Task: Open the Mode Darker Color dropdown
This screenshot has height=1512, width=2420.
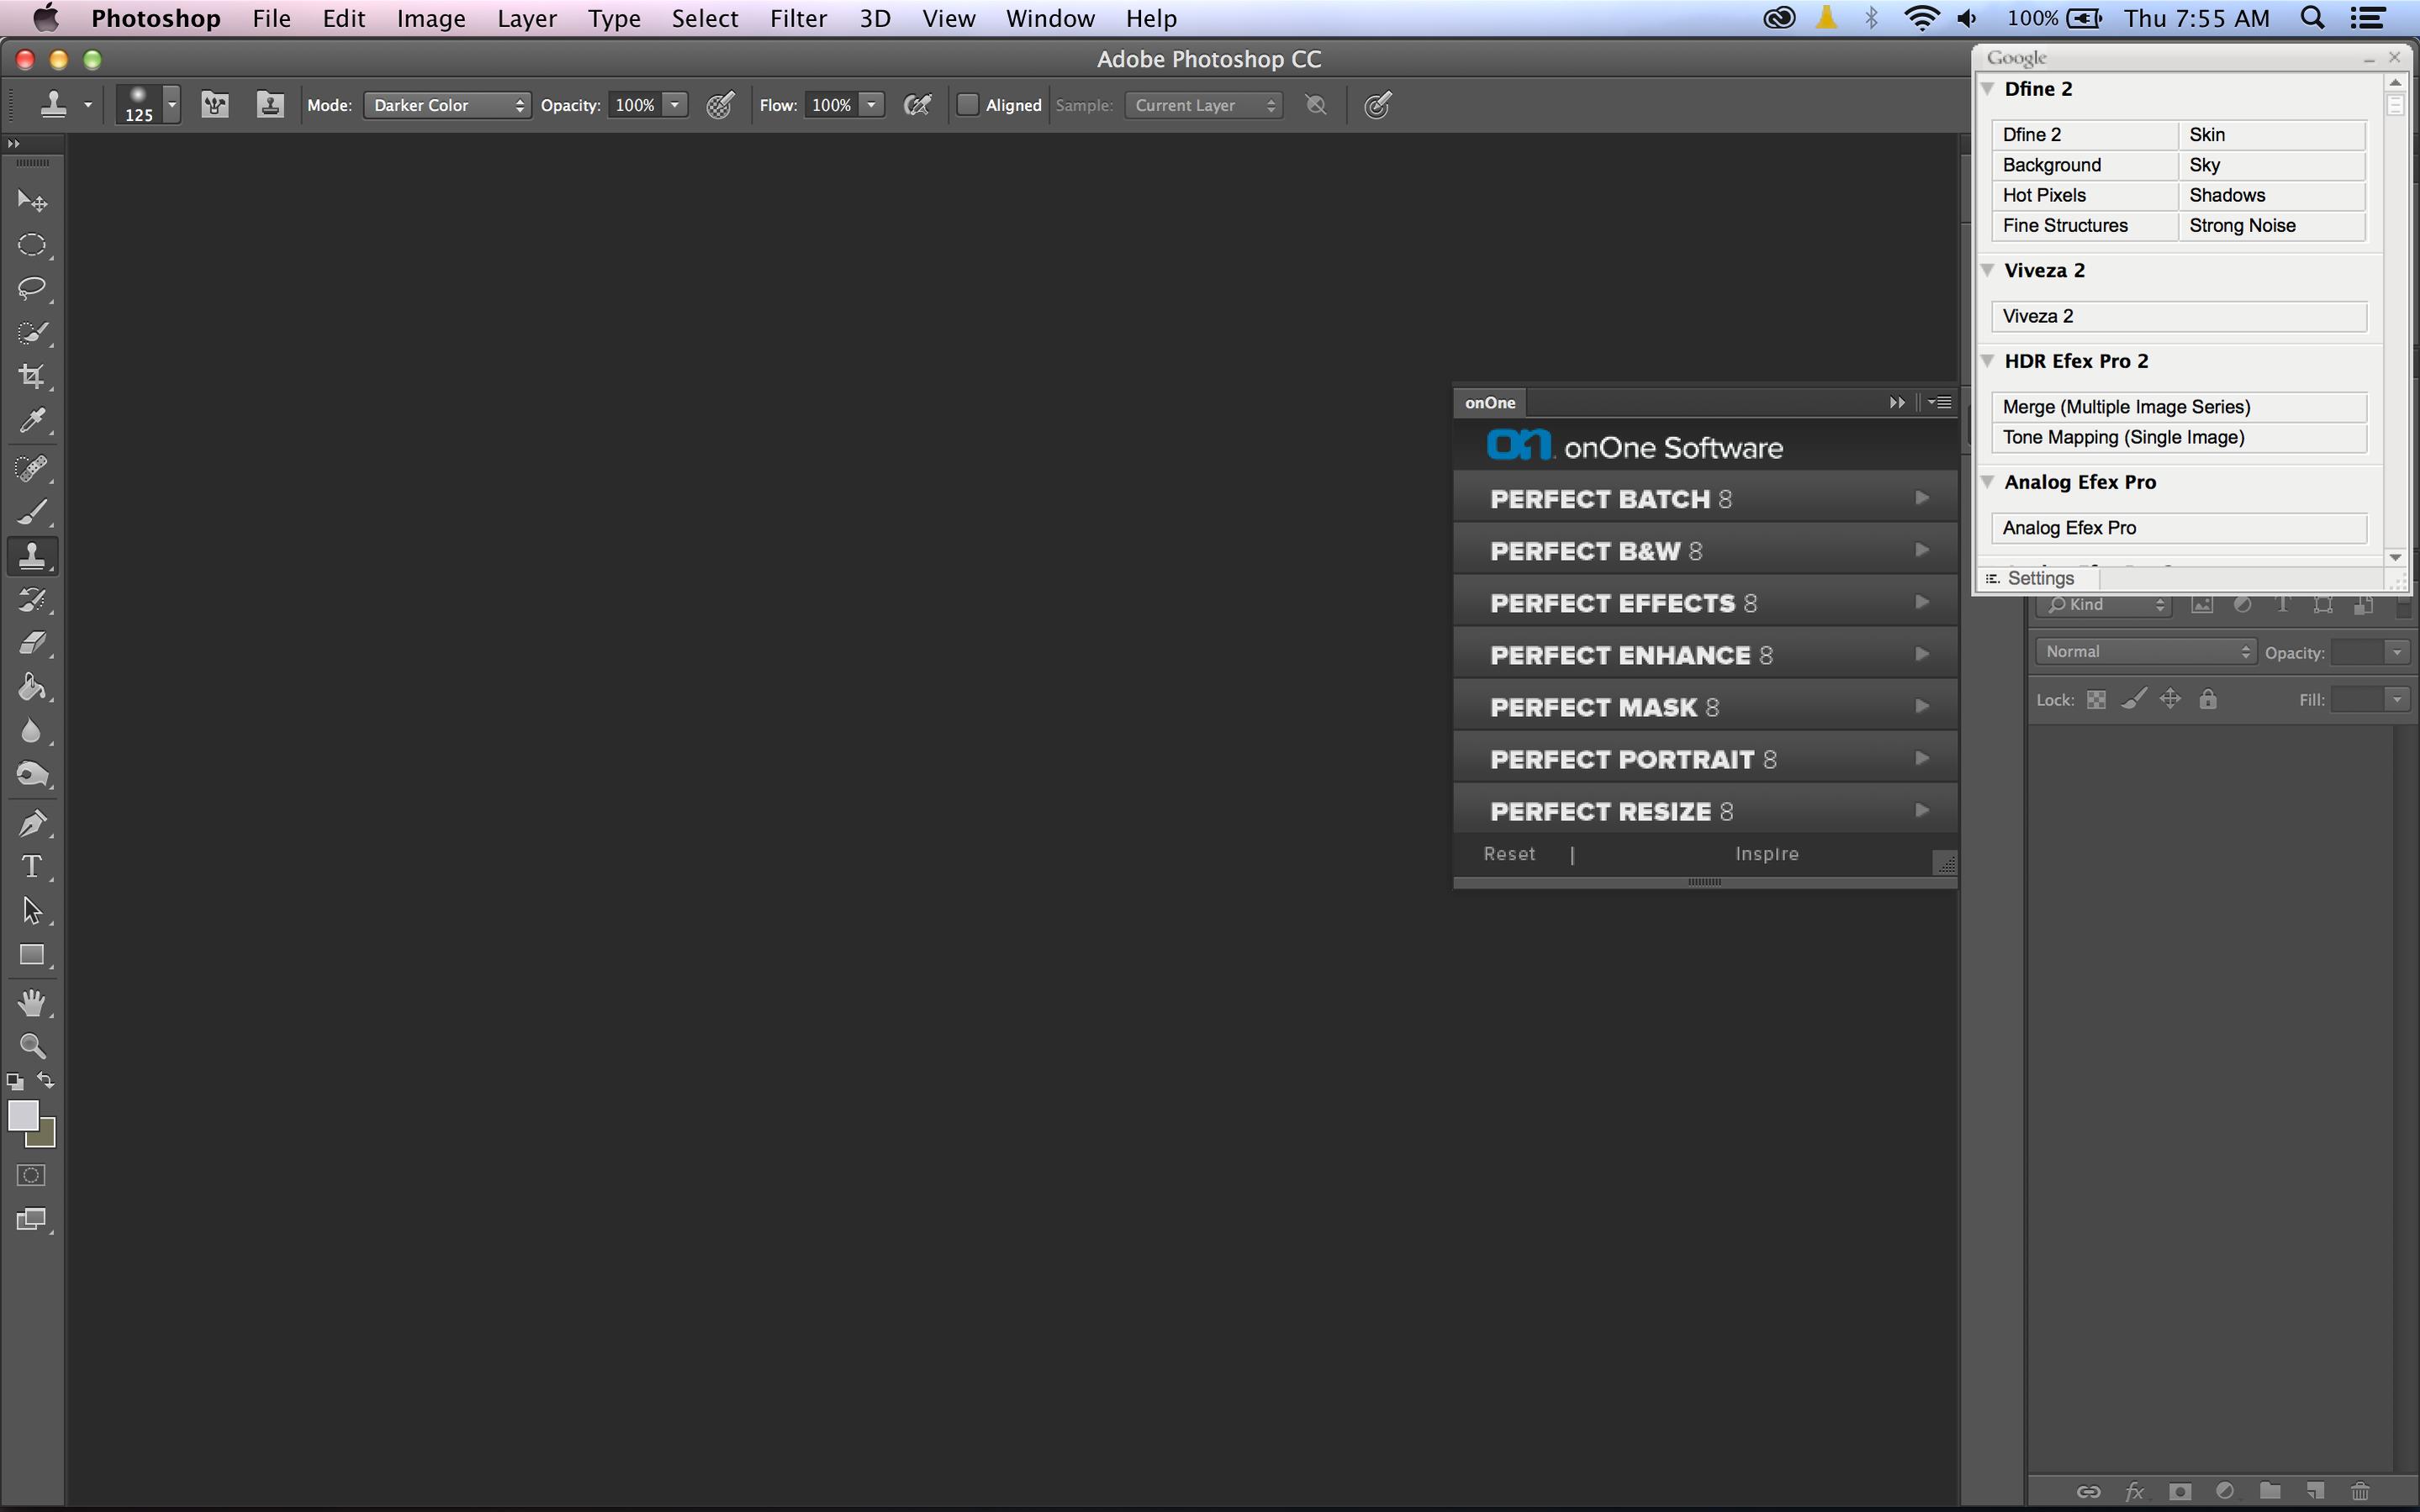Action: point(446,105)
